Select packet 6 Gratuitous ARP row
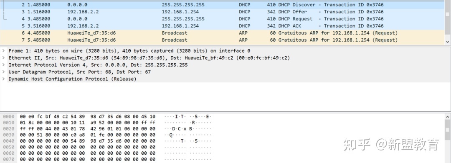Viewport: 451px width, 163px height. click(223, 33)
